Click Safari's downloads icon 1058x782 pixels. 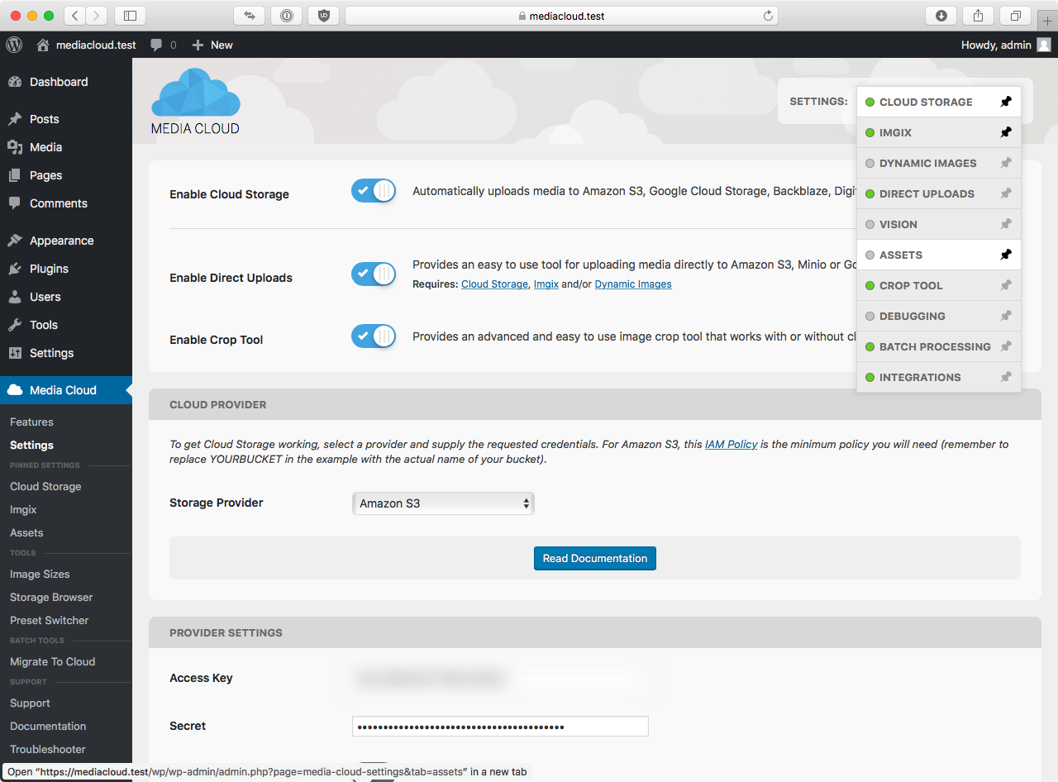[941, 16]
